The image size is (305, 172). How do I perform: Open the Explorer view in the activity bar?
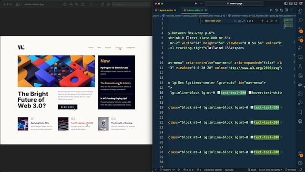click(x=300, y=11)
